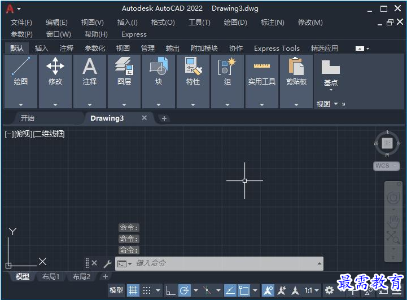This screenshot has width=407, height=300.
Task: Toggle 2D object snap in status bar
Action: (244, 290)
